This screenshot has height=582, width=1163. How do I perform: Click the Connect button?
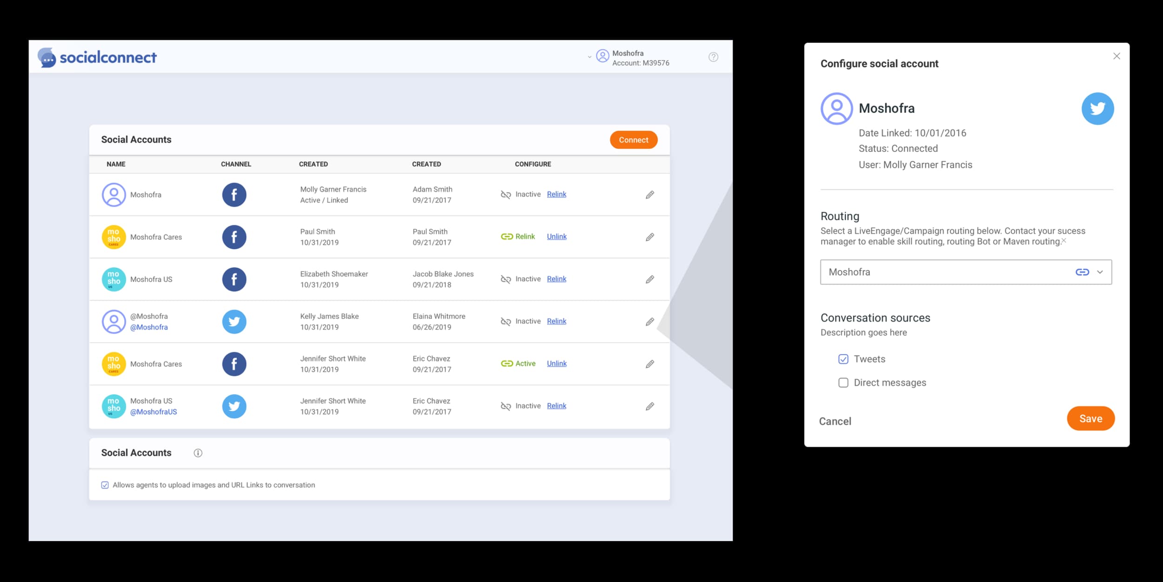click(x=634, y=140)
